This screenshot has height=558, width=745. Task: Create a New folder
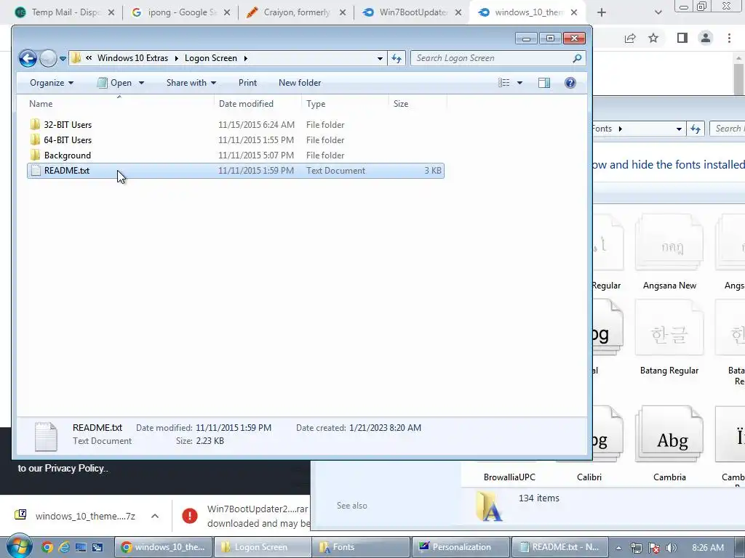point(300,83)
